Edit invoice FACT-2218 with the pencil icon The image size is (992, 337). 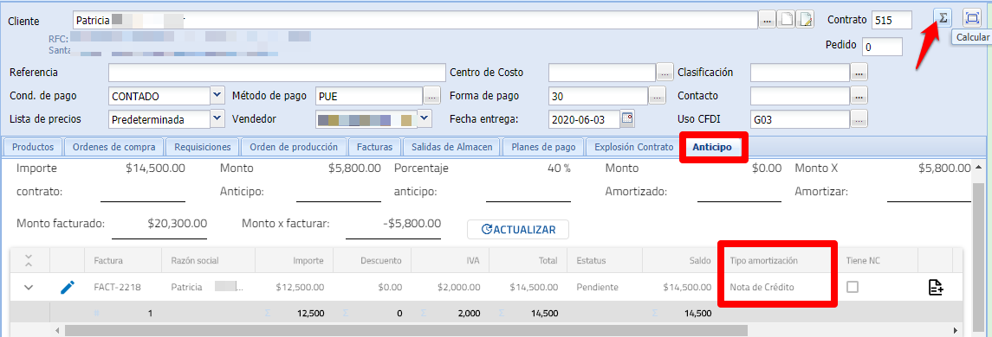[x=67, y=287]
